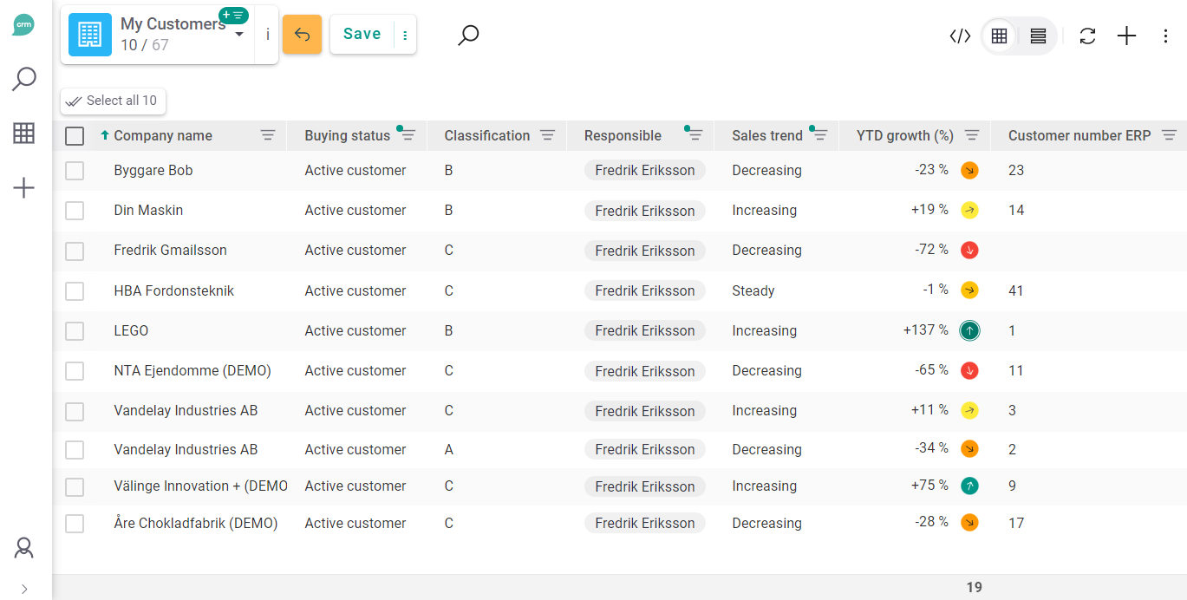Click the plus icon in top-right toolbar
This screenshot has height=600, width=1187.
[x=1126, y=36]
